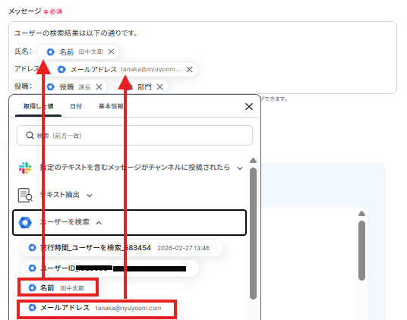Click the テキスト抽出 document search icon
The image size is (407, 320).
tap(25, 195)
